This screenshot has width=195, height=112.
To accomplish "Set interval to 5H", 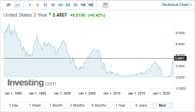I will (x=68, y=5).
